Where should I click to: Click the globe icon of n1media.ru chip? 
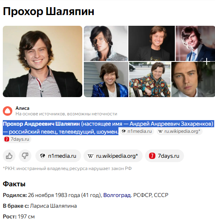pos(43,156)
